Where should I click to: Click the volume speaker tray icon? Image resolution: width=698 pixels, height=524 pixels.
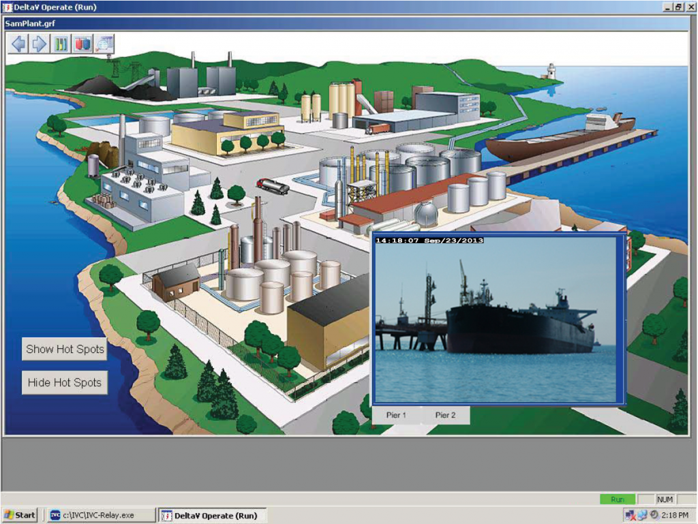tap(654, 515)
